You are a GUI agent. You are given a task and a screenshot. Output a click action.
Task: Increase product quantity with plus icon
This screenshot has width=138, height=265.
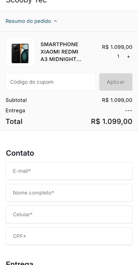(x=128, y=56)
